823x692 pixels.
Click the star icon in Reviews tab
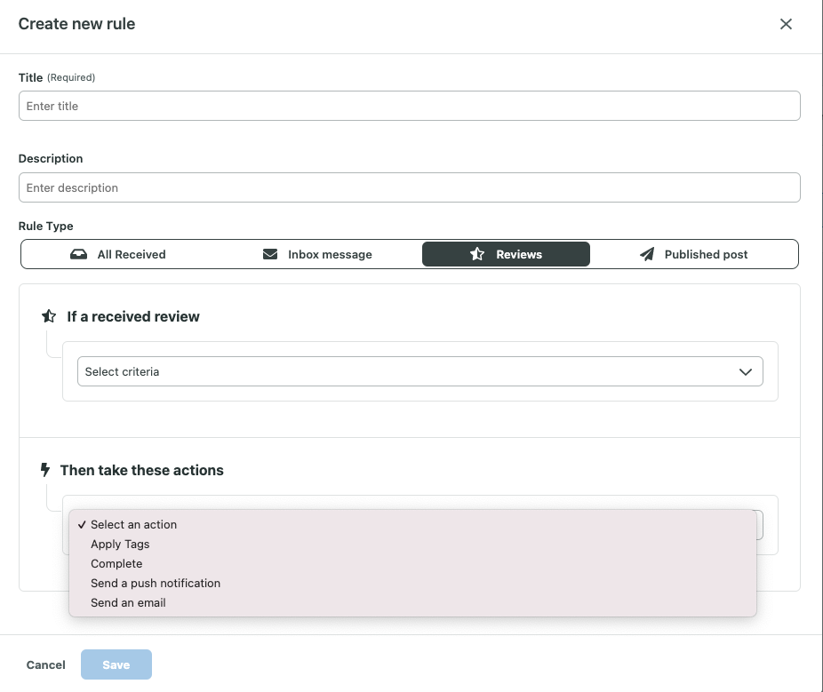pos(477,254)
